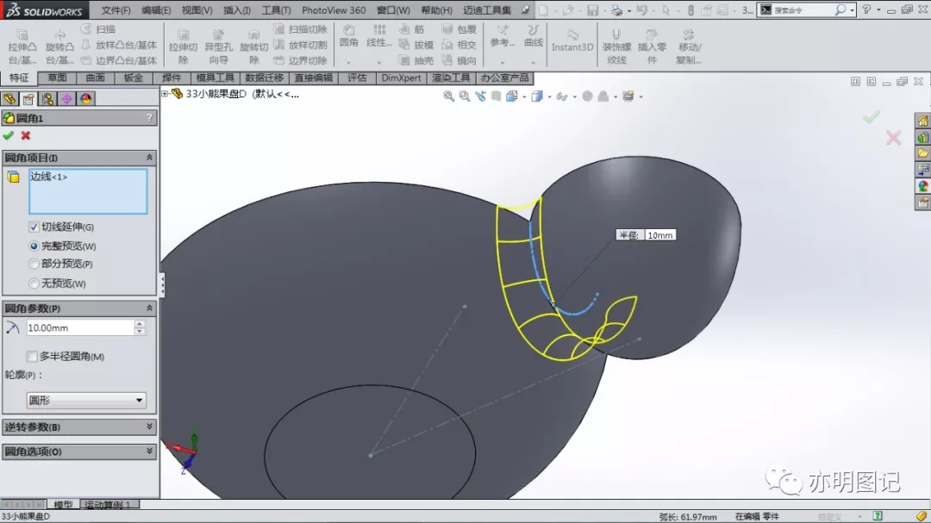The width and height of the screenshot is (931, 523).
Task: Open the PropertyManager tab icon
Action: coord(28,99)
